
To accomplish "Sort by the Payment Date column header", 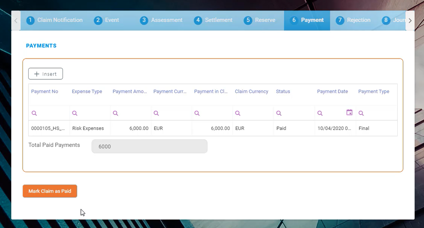I will (332, 92).
